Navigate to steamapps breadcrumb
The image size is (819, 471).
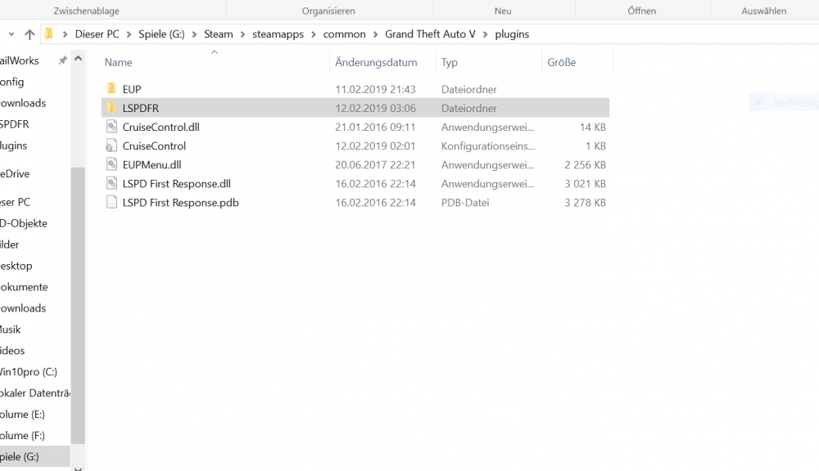[x=278, y=34]
